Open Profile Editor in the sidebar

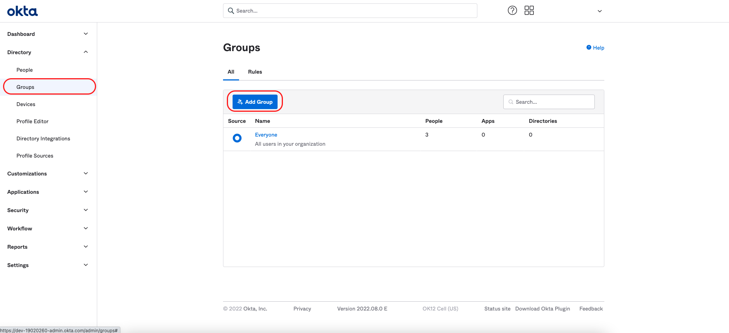tap(32, 121)
